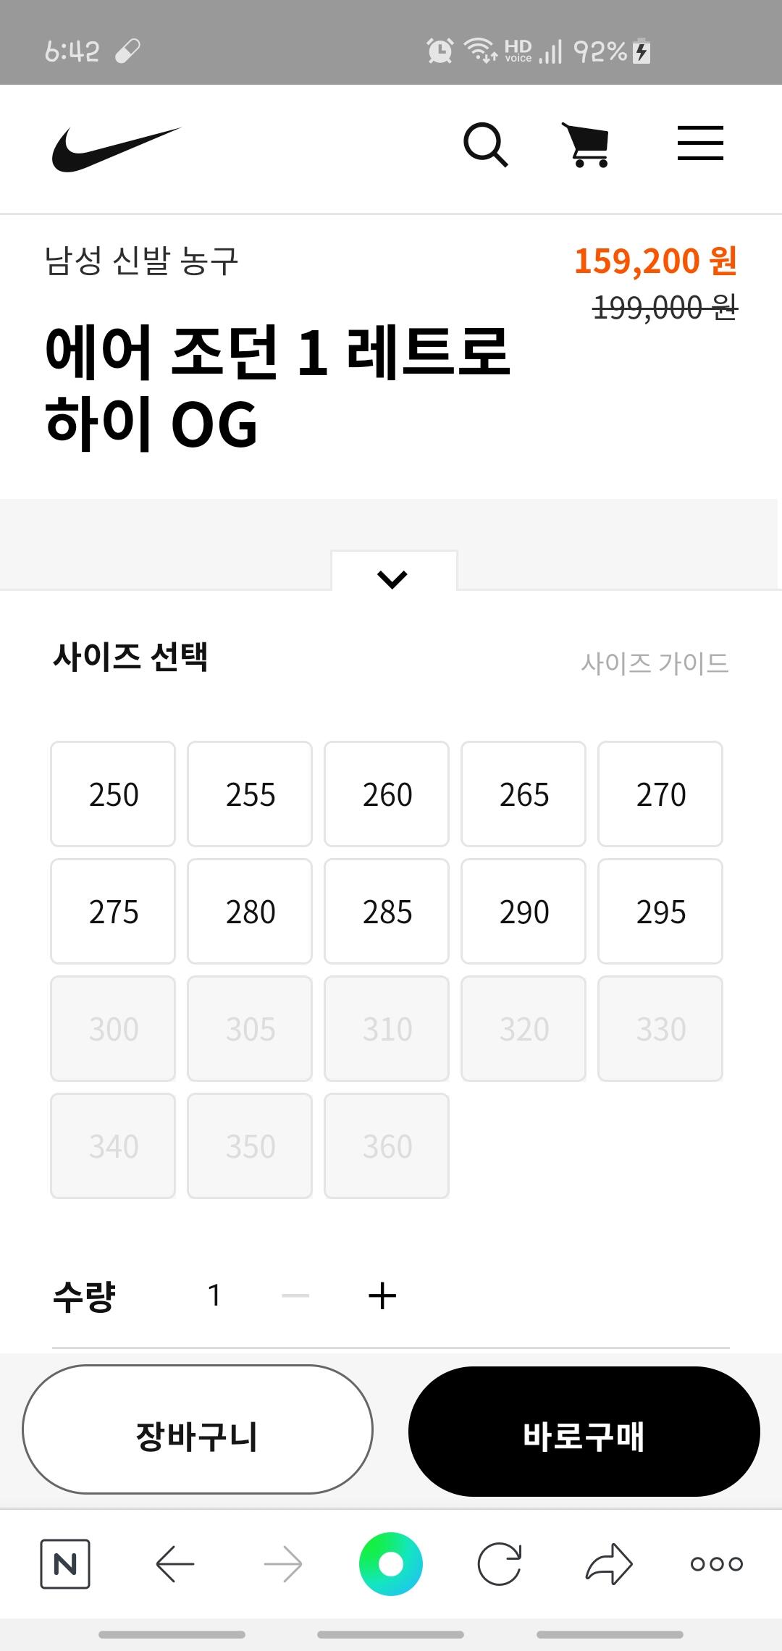Tap the Naver N home icon
This screenshot has height=1651, width=782.
coord(65,1564)
